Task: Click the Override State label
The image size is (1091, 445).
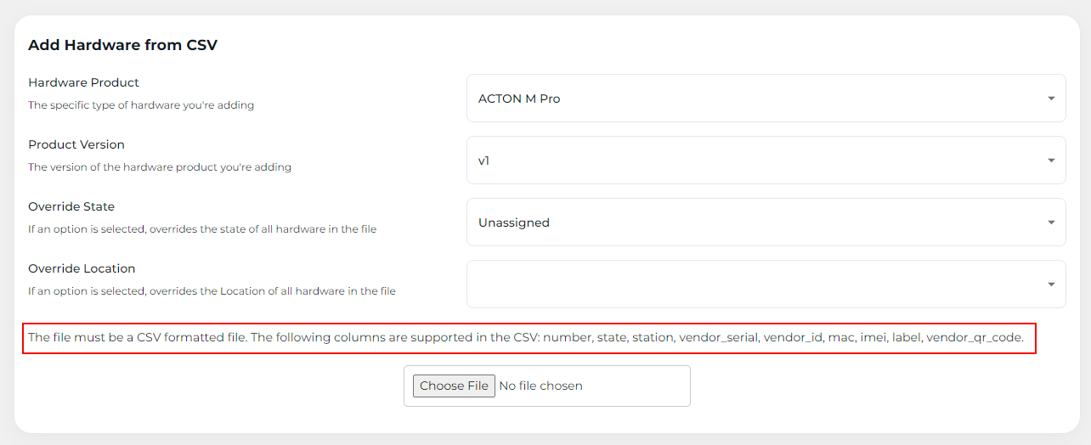Action: (71, 206)
